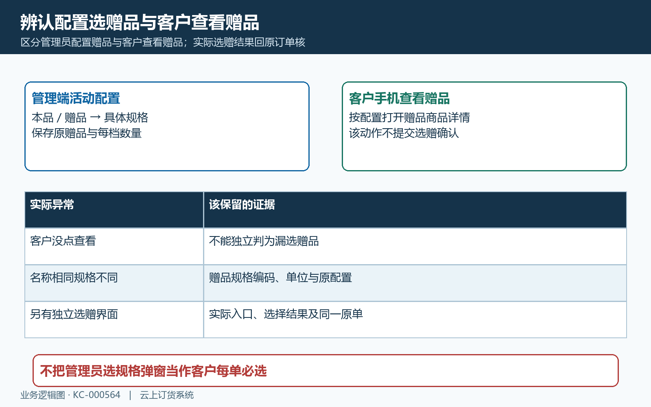Click the 管理端活动配置 heading

76,98
